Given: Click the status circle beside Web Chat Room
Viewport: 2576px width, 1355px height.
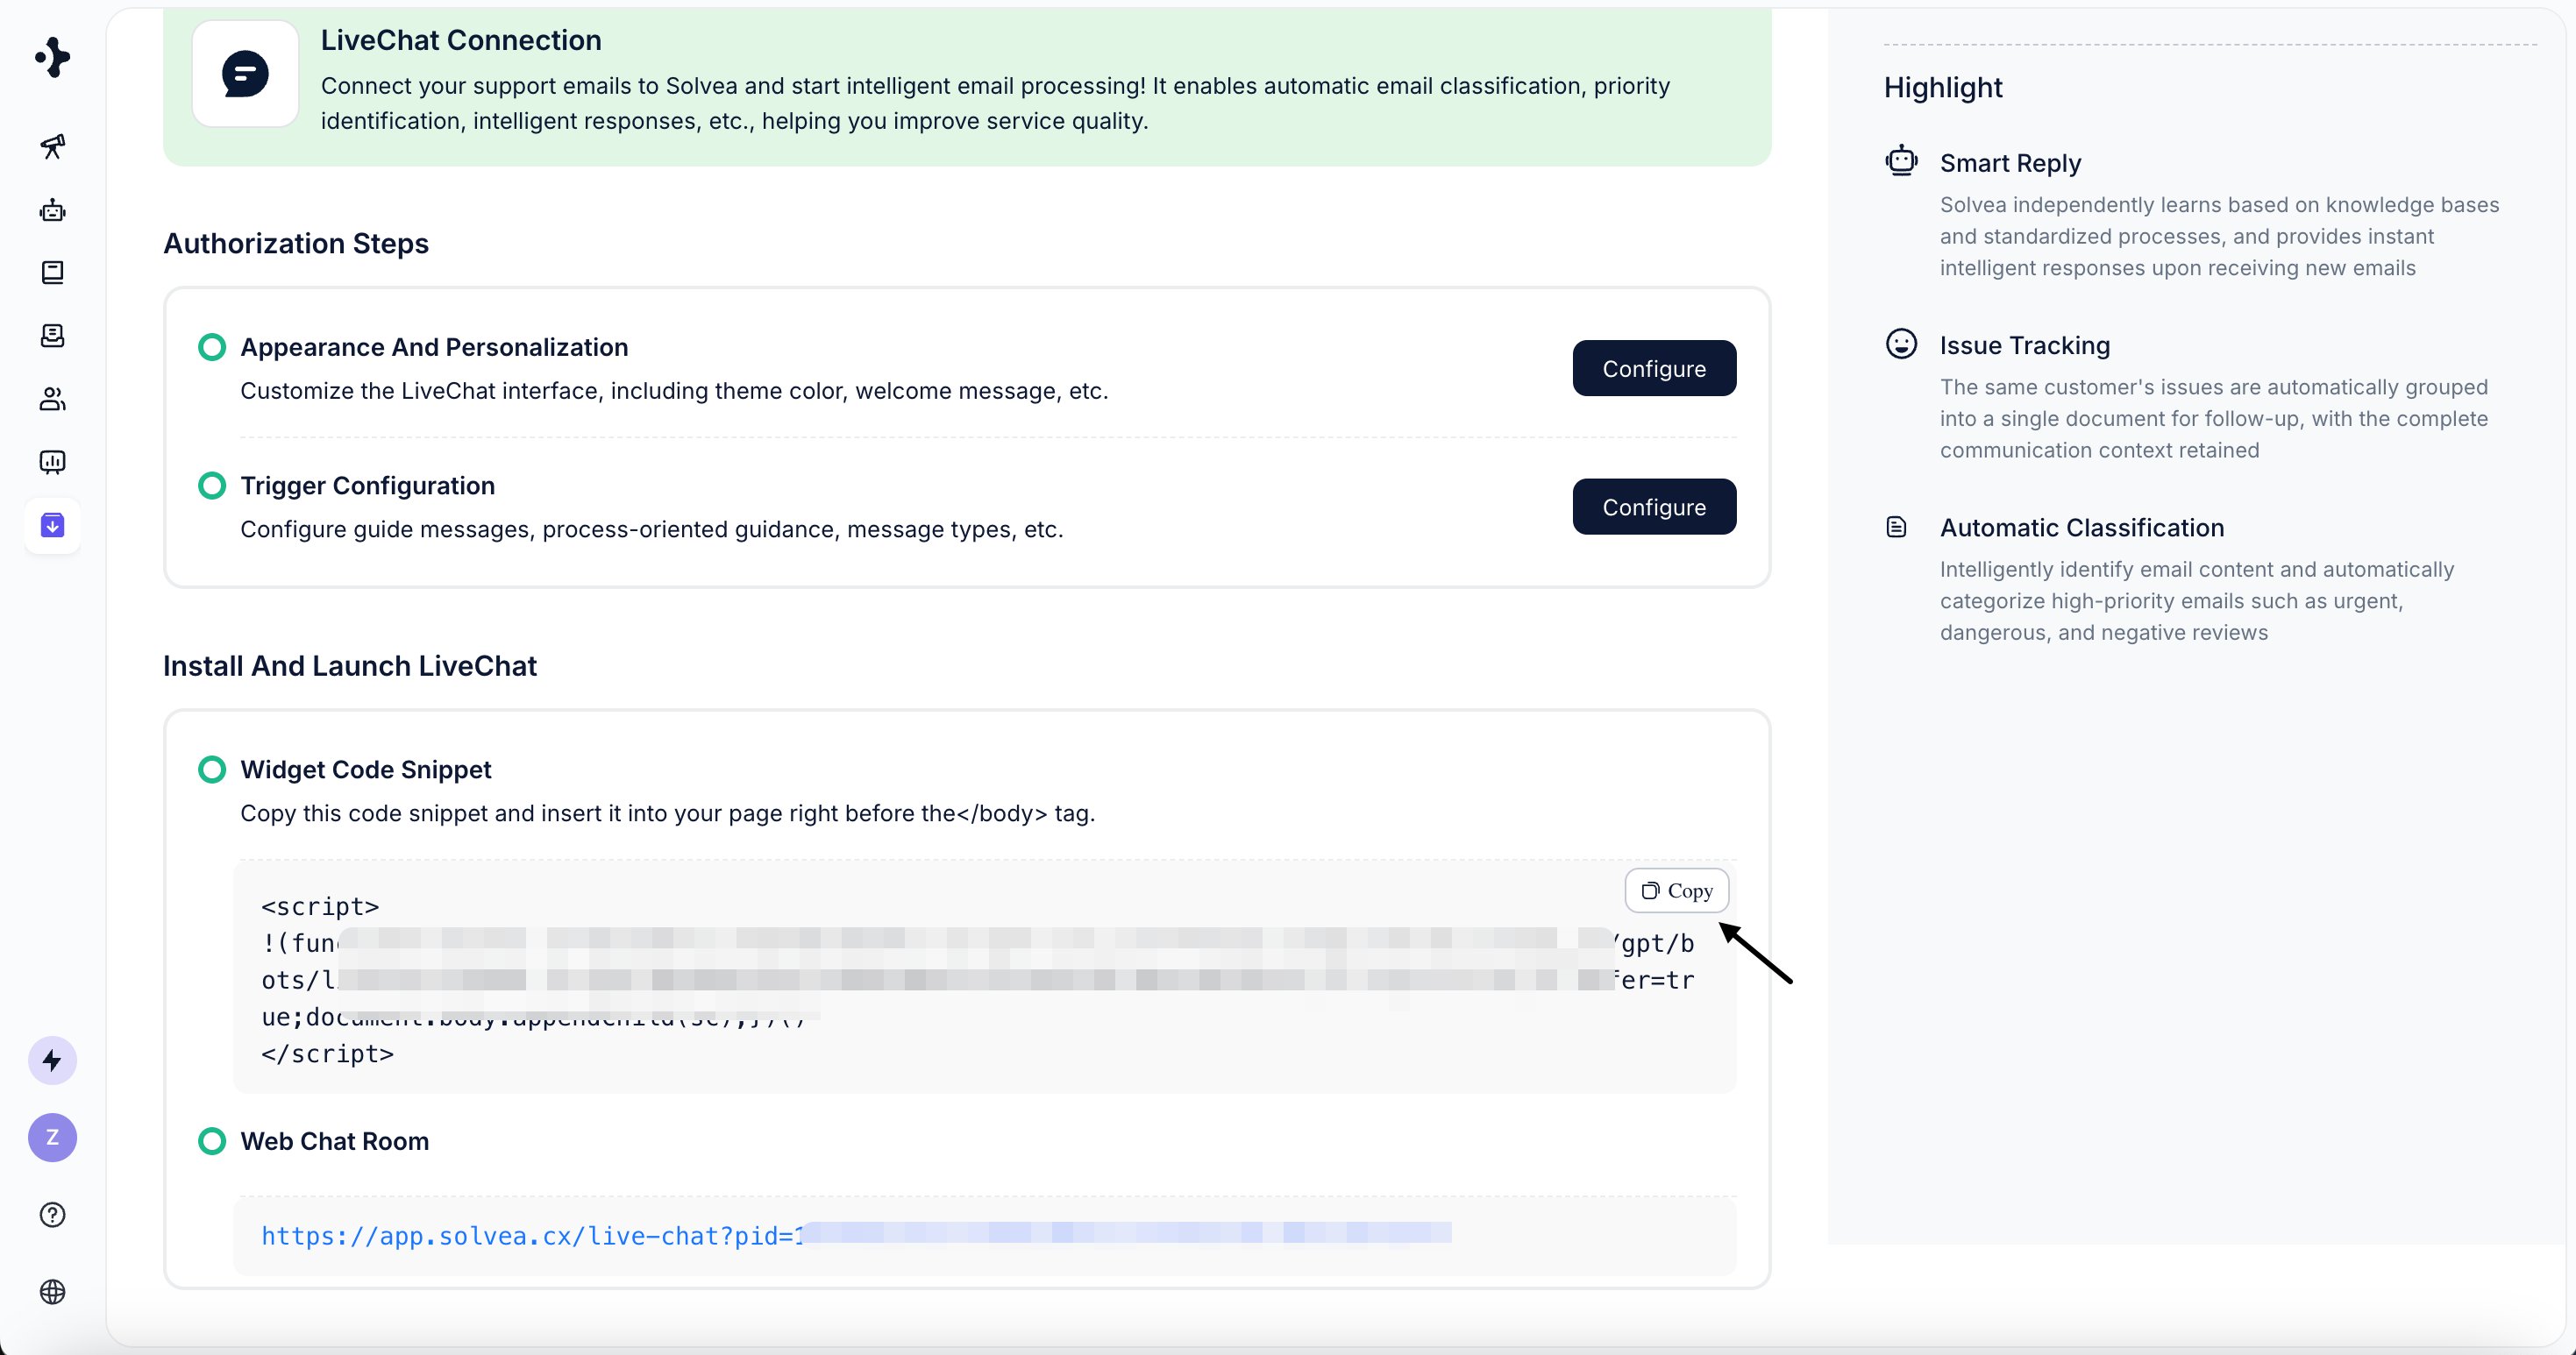Looking at the screenshot, I should tap(212, 1141).
